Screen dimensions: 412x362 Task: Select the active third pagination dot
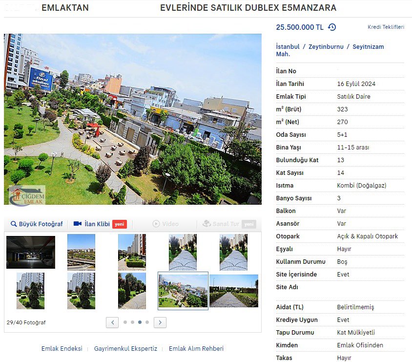coord(140,322)
